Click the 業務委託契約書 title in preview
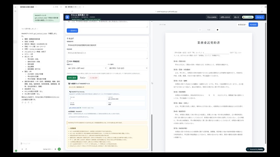280x157 pixels. coord(208,43)
